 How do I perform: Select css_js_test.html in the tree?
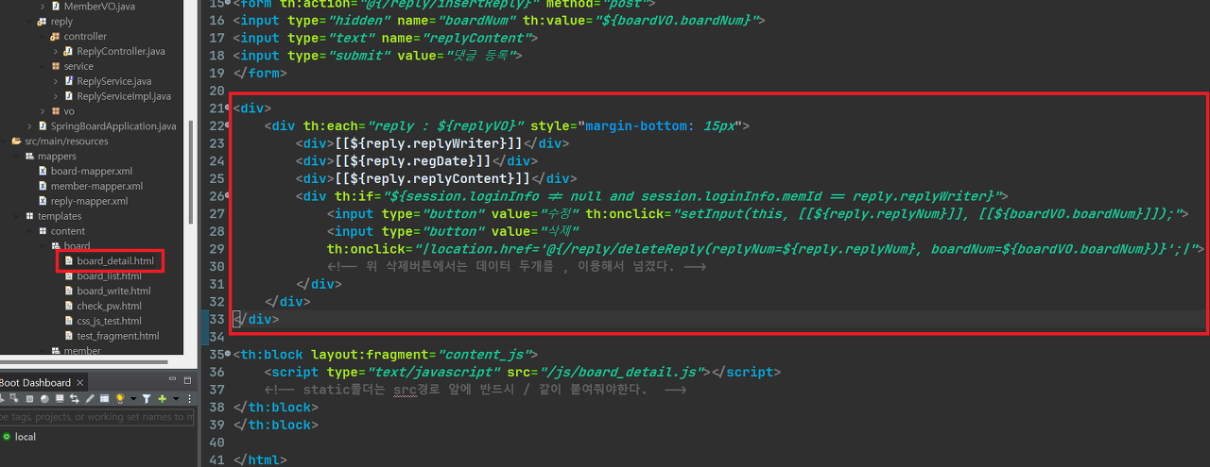[110, 321]
